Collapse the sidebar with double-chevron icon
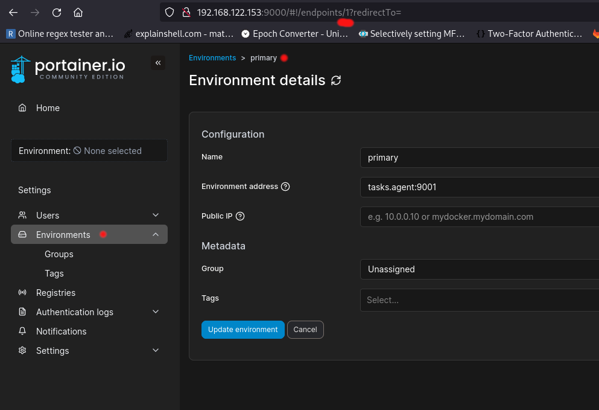Image resolution: width=599 pixels, height=410 pixels. pyautogui.click(x=158, y=63)
